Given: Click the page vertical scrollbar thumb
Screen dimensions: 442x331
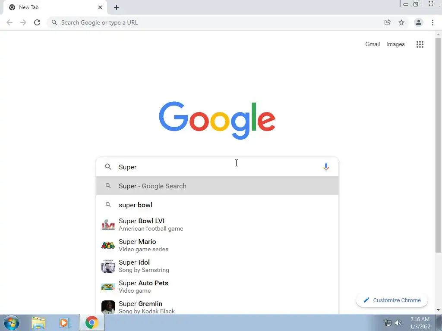Looking at the screenshot, I should tap(438, 145).
